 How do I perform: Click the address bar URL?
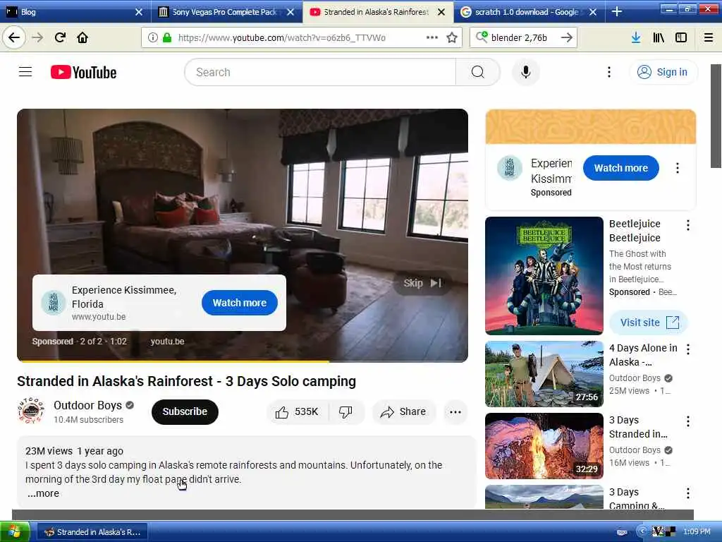click(282, 37)
